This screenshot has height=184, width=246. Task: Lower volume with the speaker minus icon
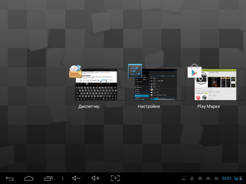tap(76, 178)
